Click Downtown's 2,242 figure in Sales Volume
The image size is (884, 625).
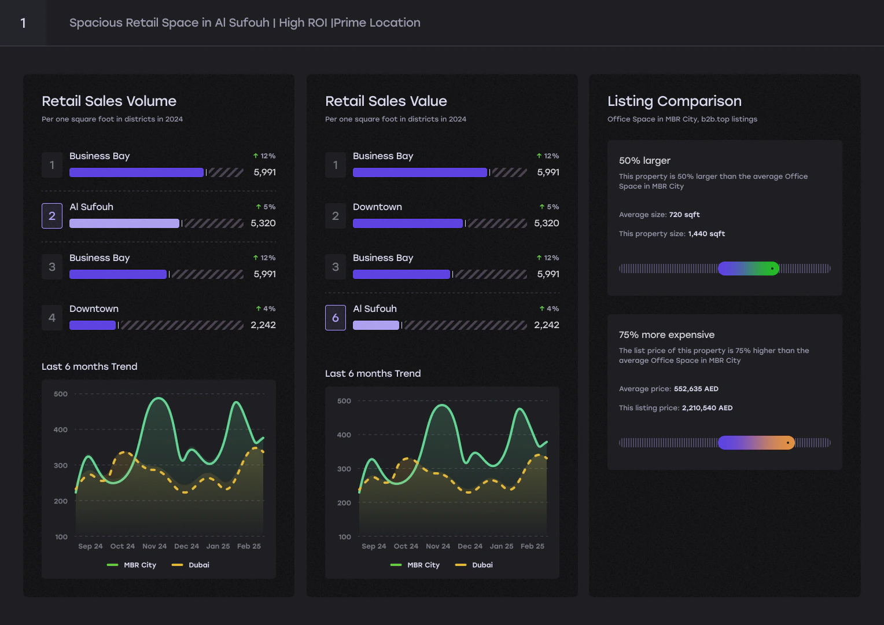(x=263, y=325)
